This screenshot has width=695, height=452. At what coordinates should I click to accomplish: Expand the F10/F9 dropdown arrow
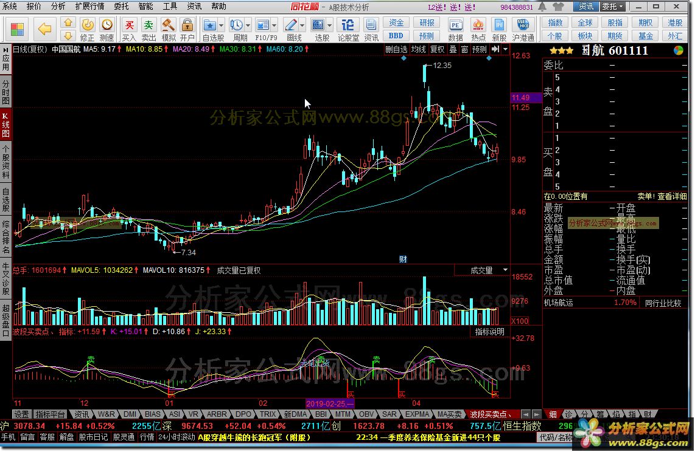[x=274, y=25]
